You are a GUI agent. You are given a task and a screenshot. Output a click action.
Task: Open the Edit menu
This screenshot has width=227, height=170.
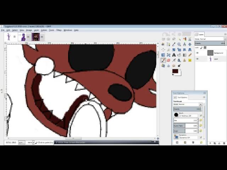coord(8,30)
